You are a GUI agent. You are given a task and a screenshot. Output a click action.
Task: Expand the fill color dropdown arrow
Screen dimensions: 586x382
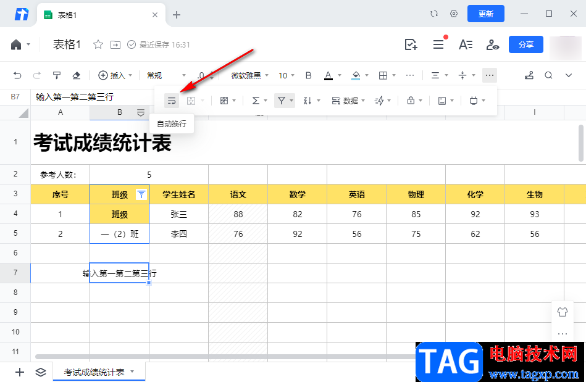(367, 75)
